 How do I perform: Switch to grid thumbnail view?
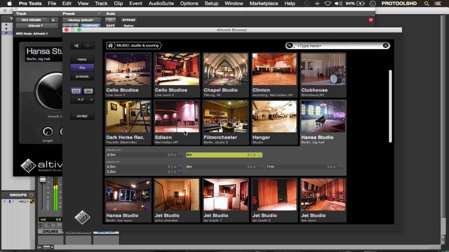coord(76,91)
